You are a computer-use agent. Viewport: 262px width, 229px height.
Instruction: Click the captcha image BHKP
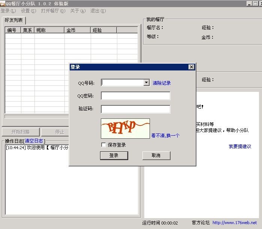click(x=125, y=129)
